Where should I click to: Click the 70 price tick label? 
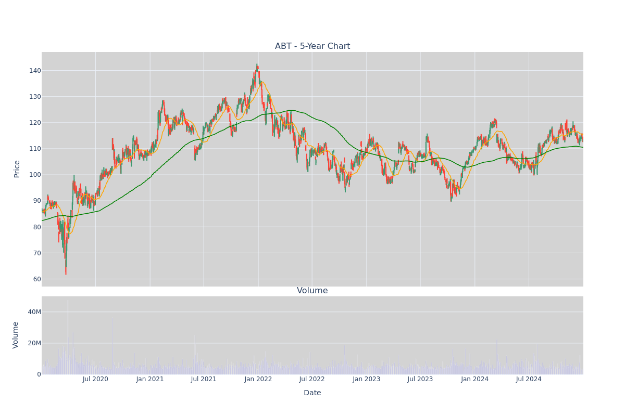[36, 253]
